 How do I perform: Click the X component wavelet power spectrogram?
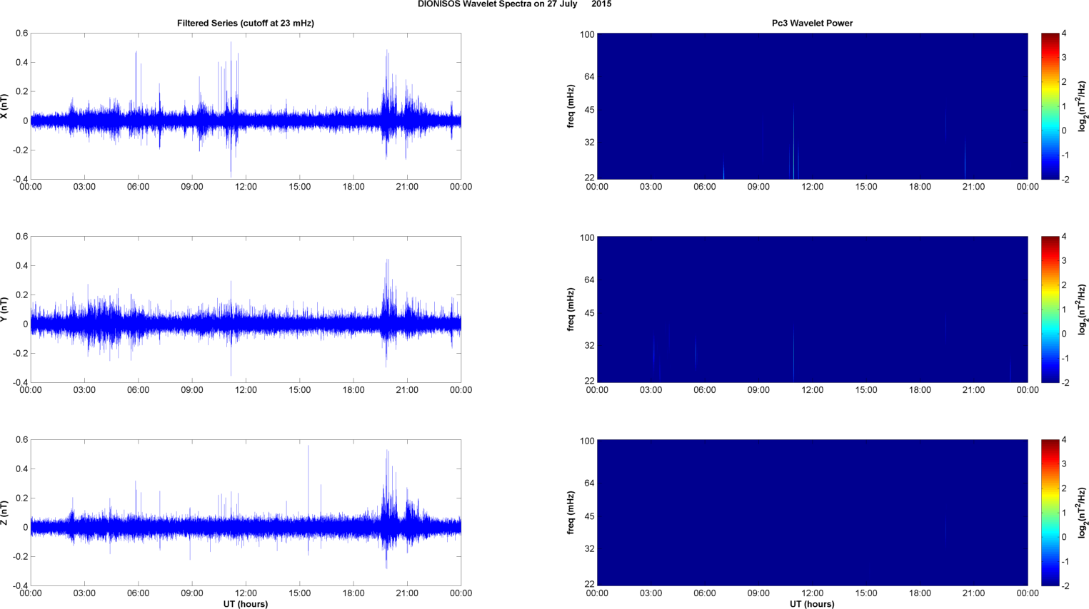click(812, 106)
